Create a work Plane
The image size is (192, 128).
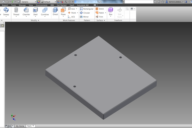[63, 12]
